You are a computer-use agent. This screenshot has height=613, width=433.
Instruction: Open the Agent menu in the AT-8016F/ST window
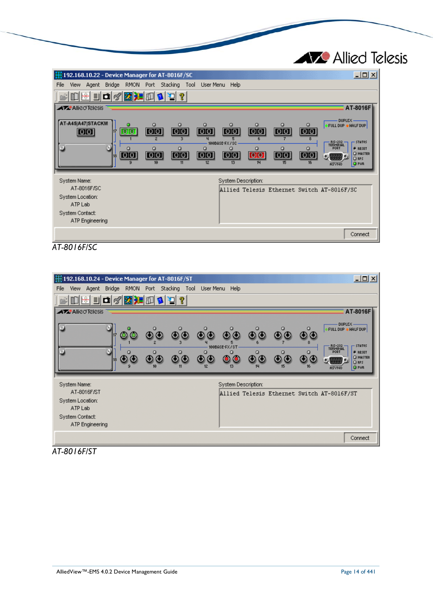tap(93, 289)
